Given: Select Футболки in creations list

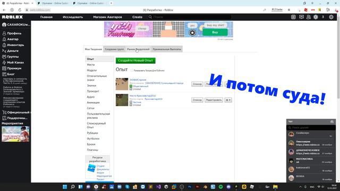Looking at the screenshot, I should tap(93, 138).
